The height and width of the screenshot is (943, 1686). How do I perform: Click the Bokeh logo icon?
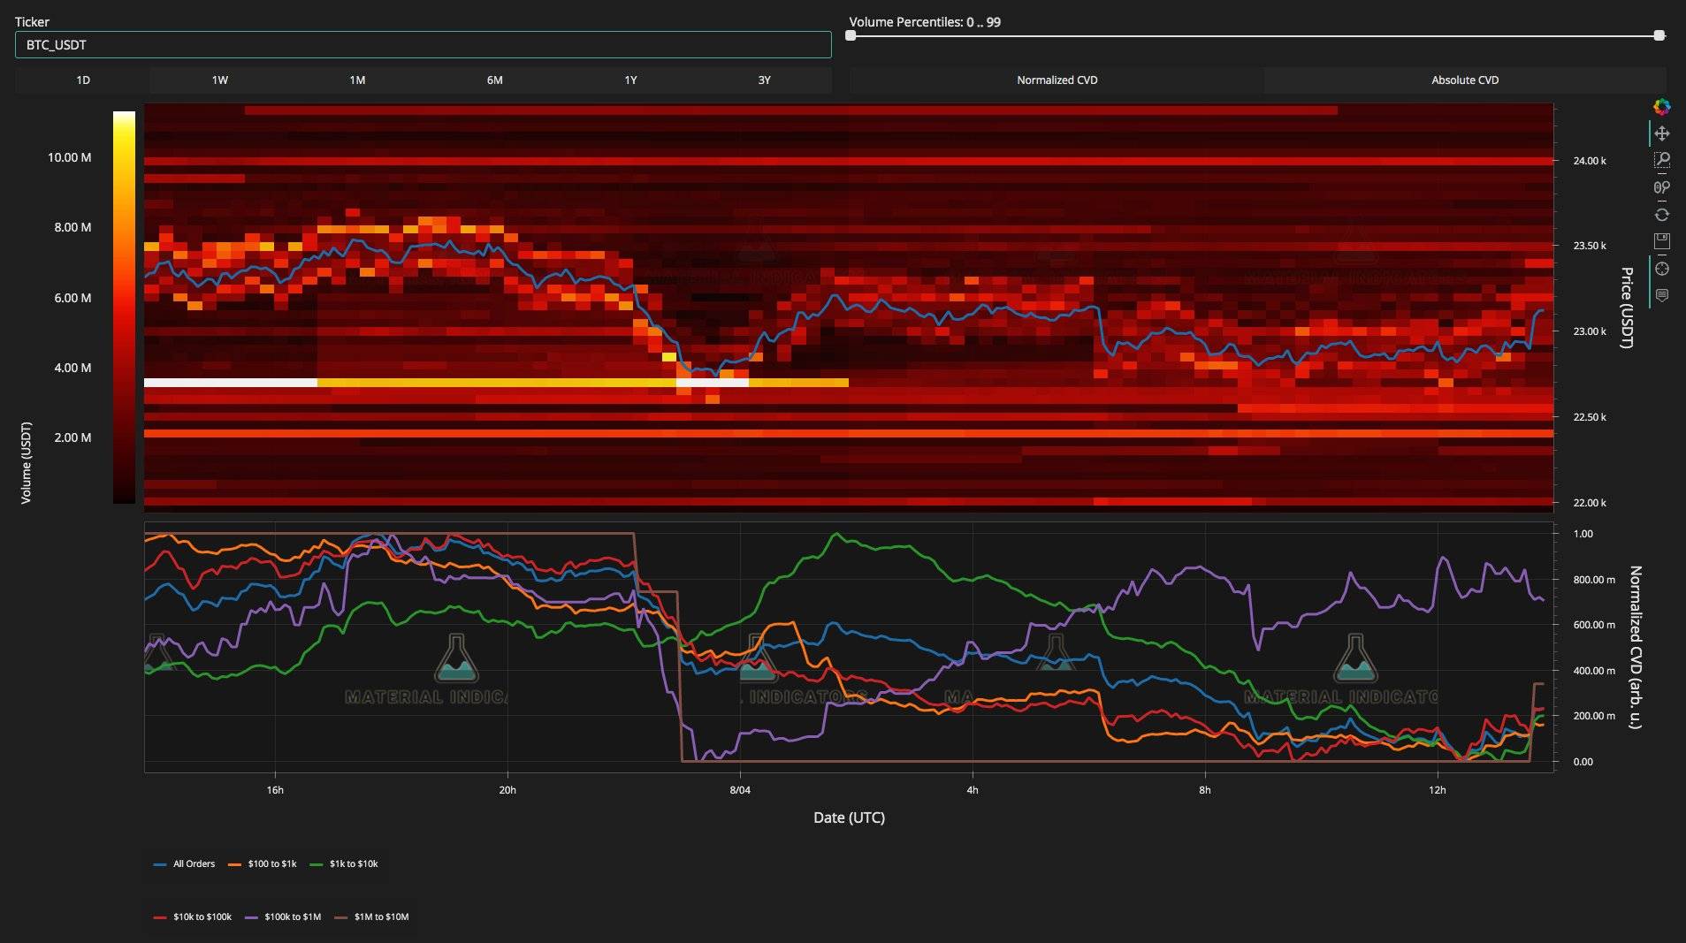(x=1663, y=107)
